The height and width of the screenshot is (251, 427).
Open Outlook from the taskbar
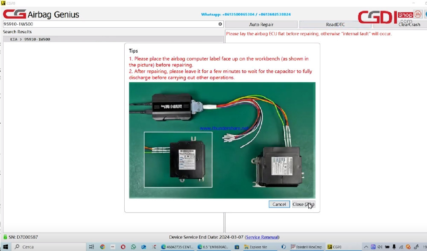click(143, 247)
